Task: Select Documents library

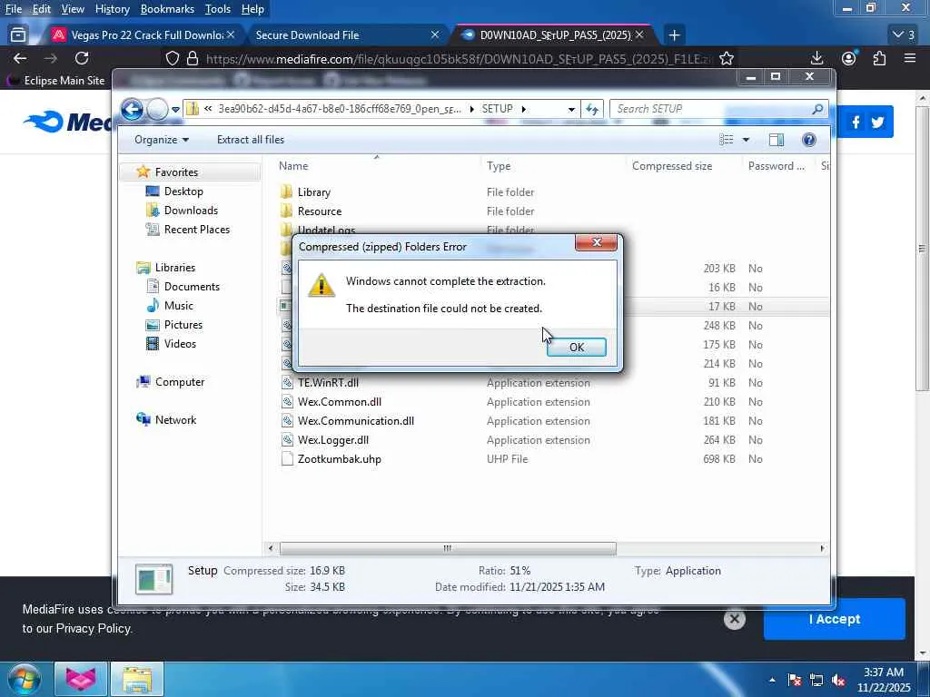Action: coord(191,286)
